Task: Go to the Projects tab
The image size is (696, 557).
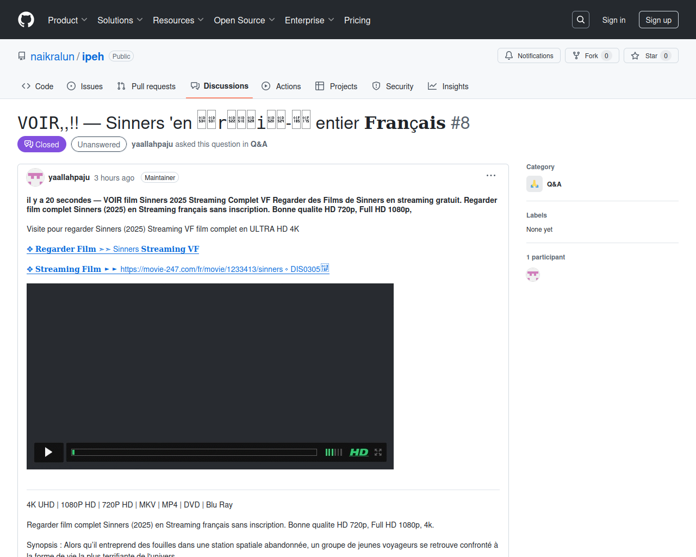Action: [x=337, y=86]
